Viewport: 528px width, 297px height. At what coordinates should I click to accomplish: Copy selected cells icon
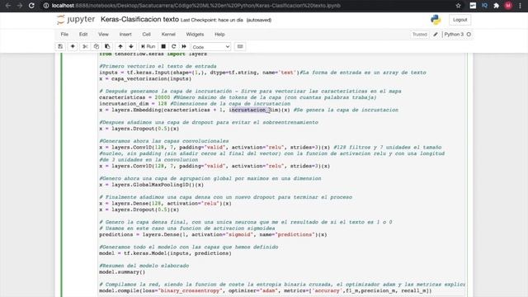coord(97,46)
